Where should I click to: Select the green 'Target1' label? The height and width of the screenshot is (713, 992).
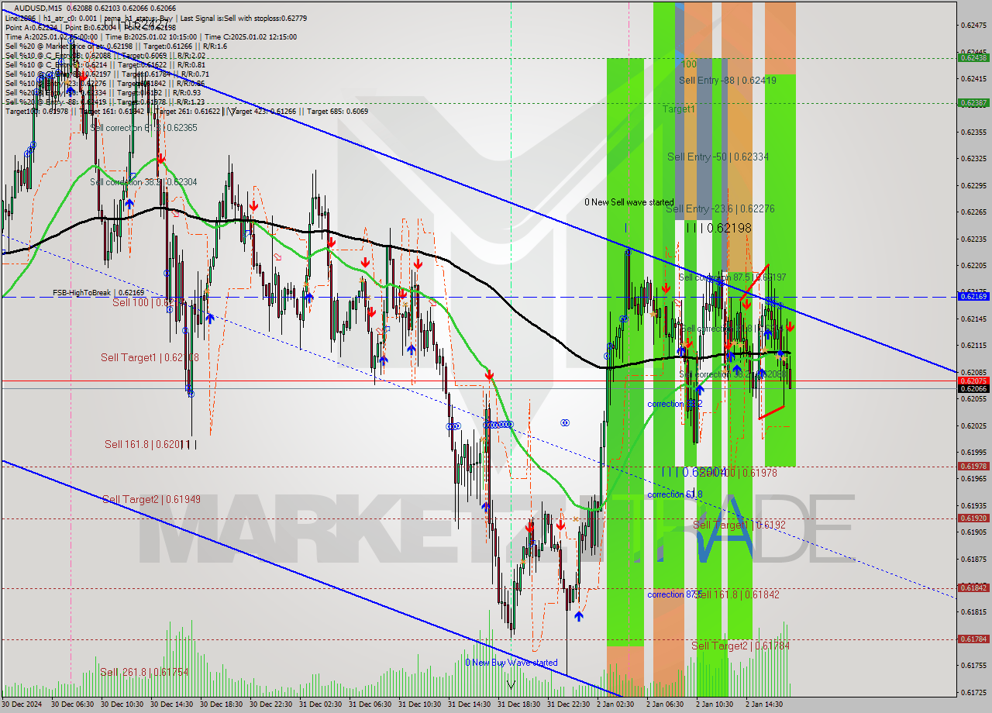click(679, 109)
